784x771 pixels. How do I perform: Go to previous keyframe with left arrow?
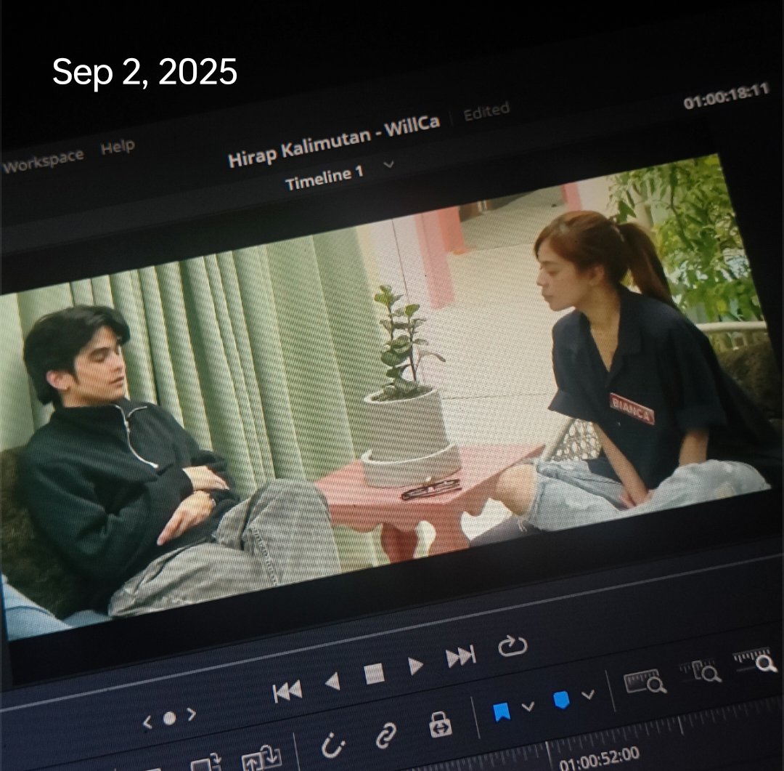point(147,722)
